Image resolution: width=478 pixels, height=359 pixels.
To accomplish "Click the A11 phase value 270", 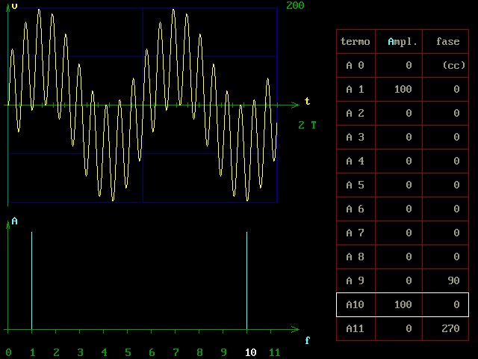I will (450, 329).
